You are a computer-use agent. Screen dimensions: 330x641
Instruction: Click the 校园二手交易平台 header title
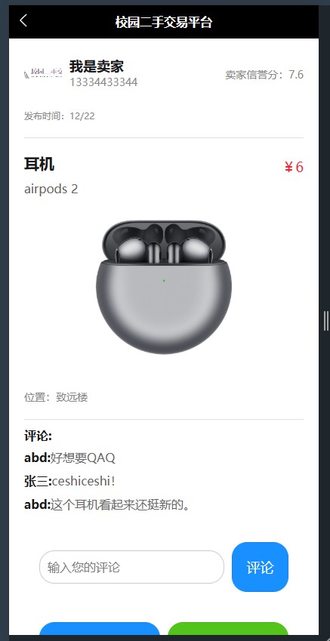coord(164,22)
